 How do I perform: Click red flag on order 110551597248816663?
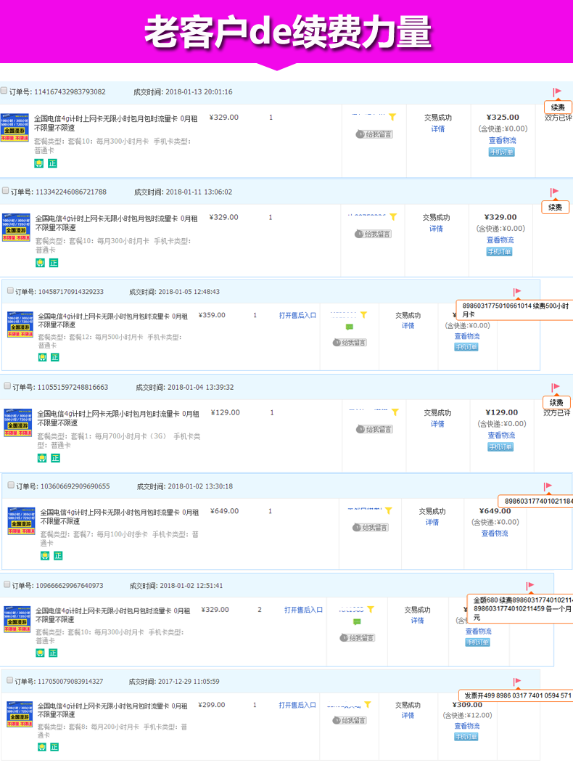pyautogui.click(x=555, y=387)
